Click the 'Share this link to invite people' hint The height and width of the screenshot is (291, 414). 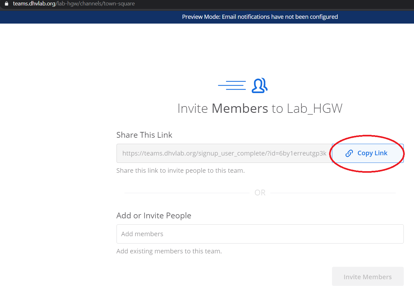(x=180, y=171)
